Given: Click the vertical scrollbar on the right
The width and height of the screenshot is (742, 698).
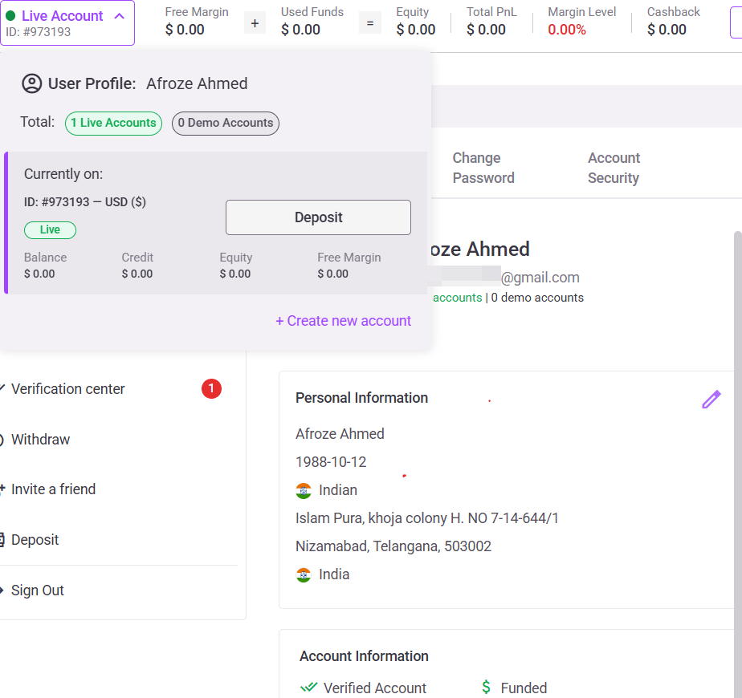Looking at the screenshot, I should click(x=736, y=401).
